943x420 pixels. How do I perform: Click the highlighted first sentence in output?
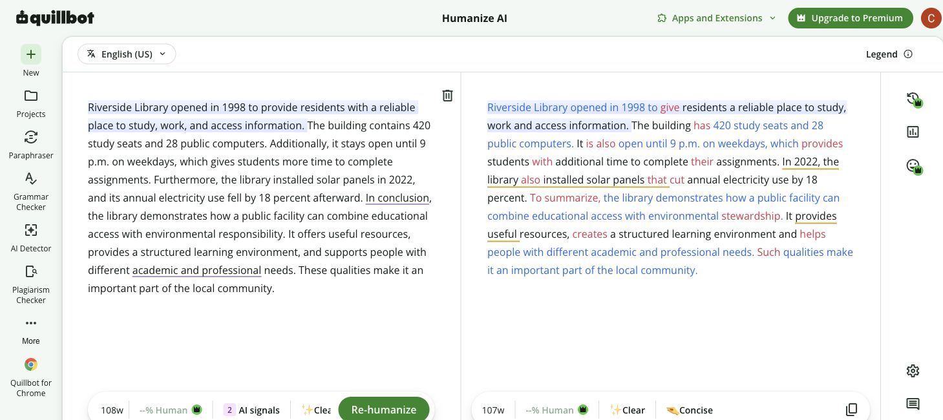tap(666, 116)
